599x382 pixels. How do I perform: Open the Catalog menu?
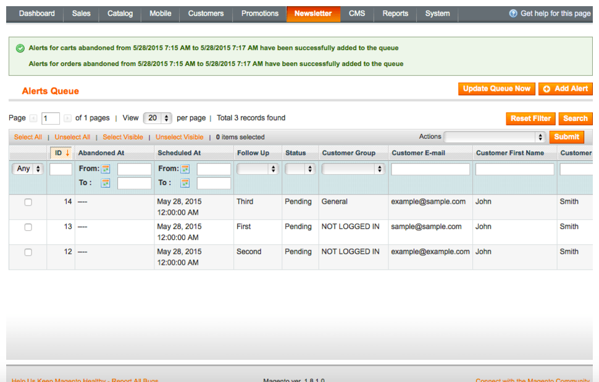pyautogui.click(x=120, y=14)
